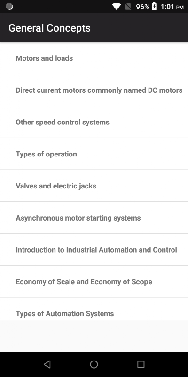Tap the 96% battery percentage text

[x=143, y=7]
